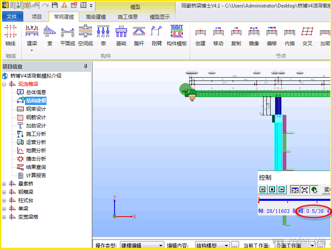Open the 文件 file menu
This screenshot has width=332, height=249.
[12, 17]
